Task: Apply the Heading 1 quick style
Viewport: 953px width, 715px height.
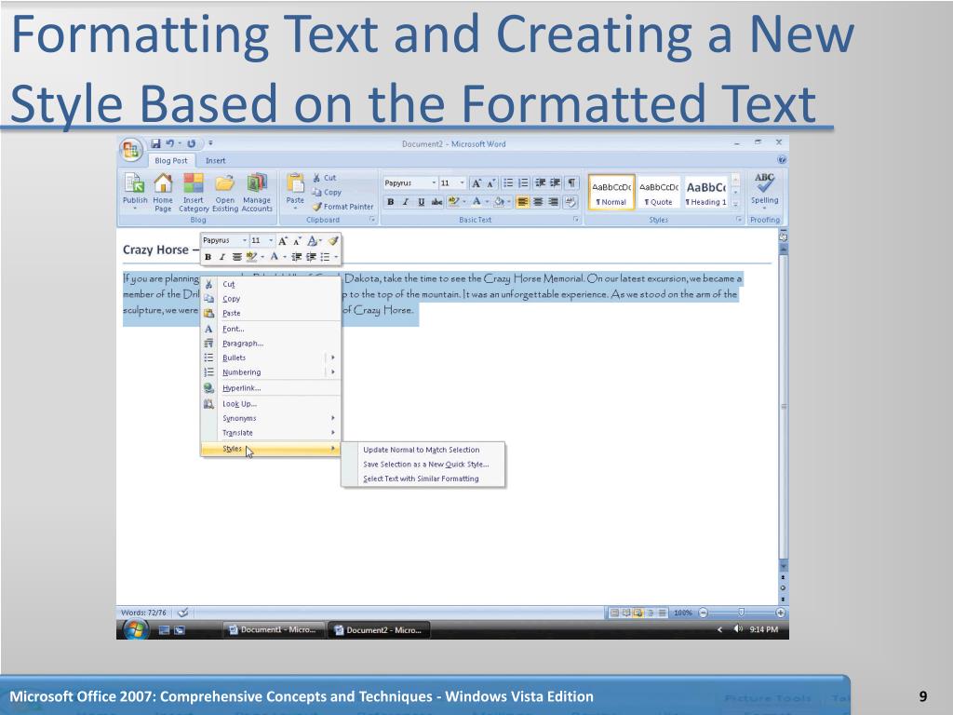Action: tap(705, 193)
